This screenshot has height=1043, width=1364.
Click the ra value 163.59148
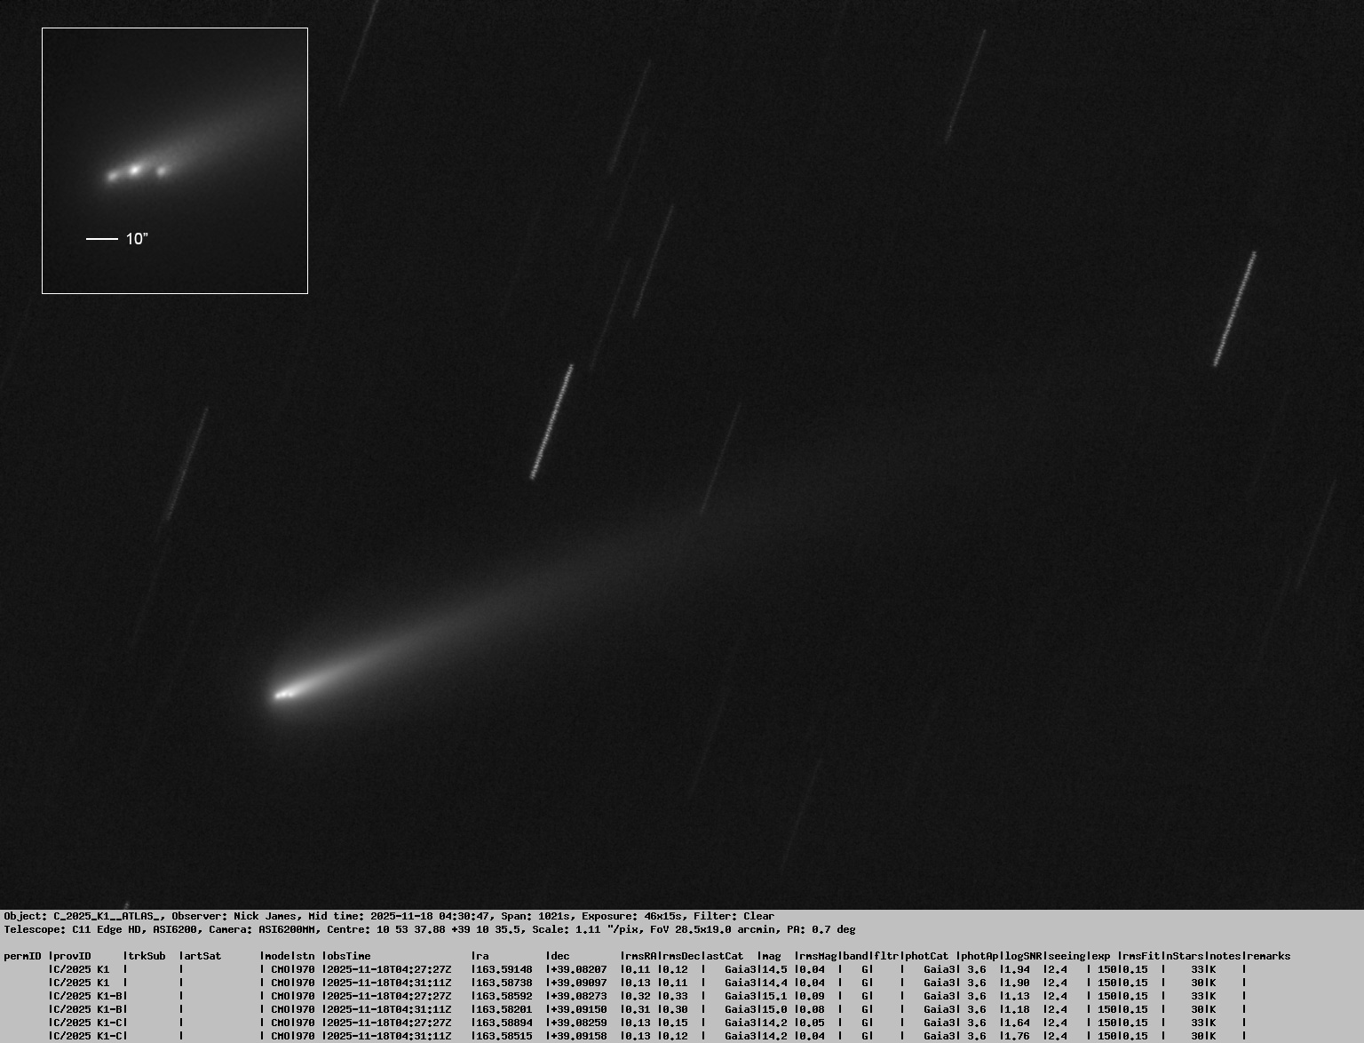(504, 969)
